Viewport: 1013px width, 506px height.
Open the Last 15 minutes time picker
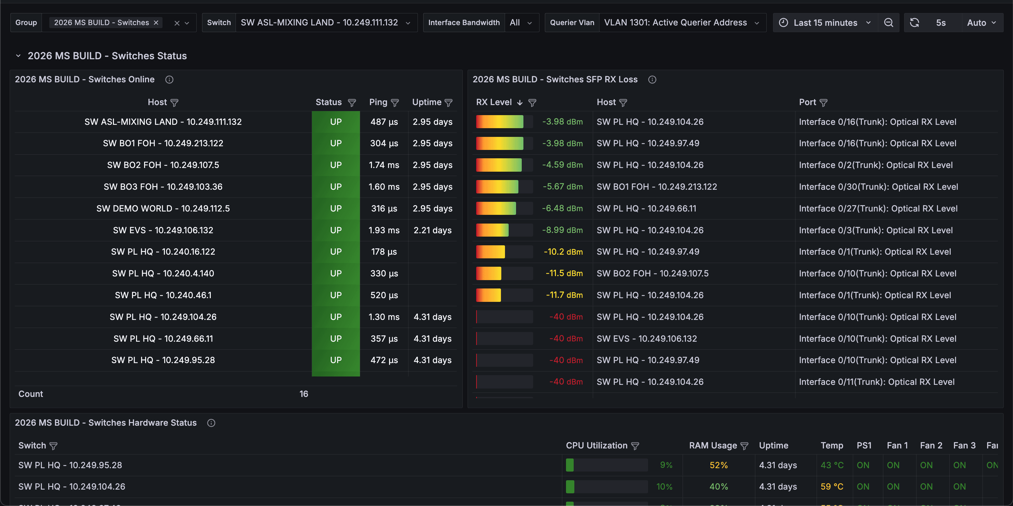tap(825, 23)
